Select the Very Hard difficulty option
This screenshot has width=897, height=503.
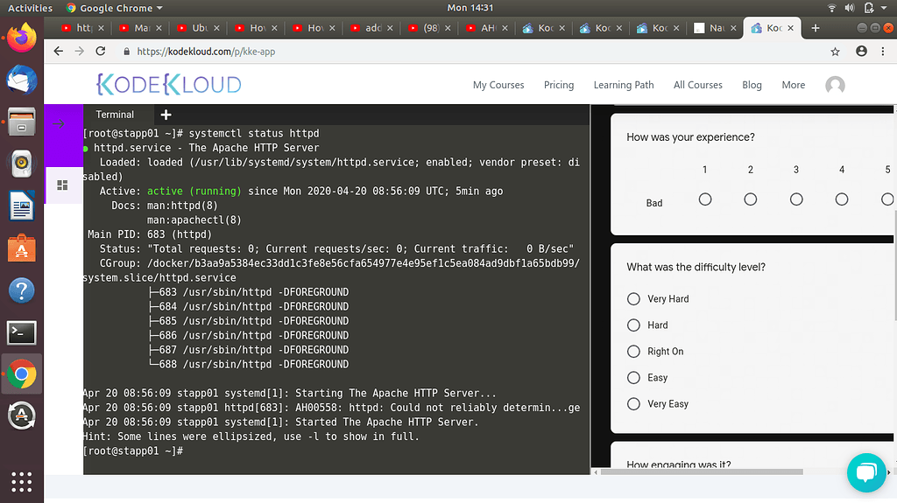[x=633, y=299]
